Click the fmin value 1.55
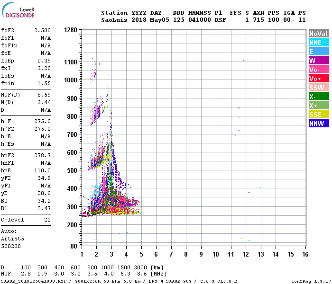332x284 pixels. pos(44,83)
